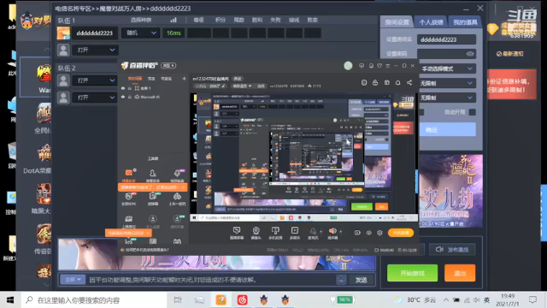Open the clipboard icon in stream header
Image resolution: width=547 pixels, height=308 pixels.
(364, 83)
